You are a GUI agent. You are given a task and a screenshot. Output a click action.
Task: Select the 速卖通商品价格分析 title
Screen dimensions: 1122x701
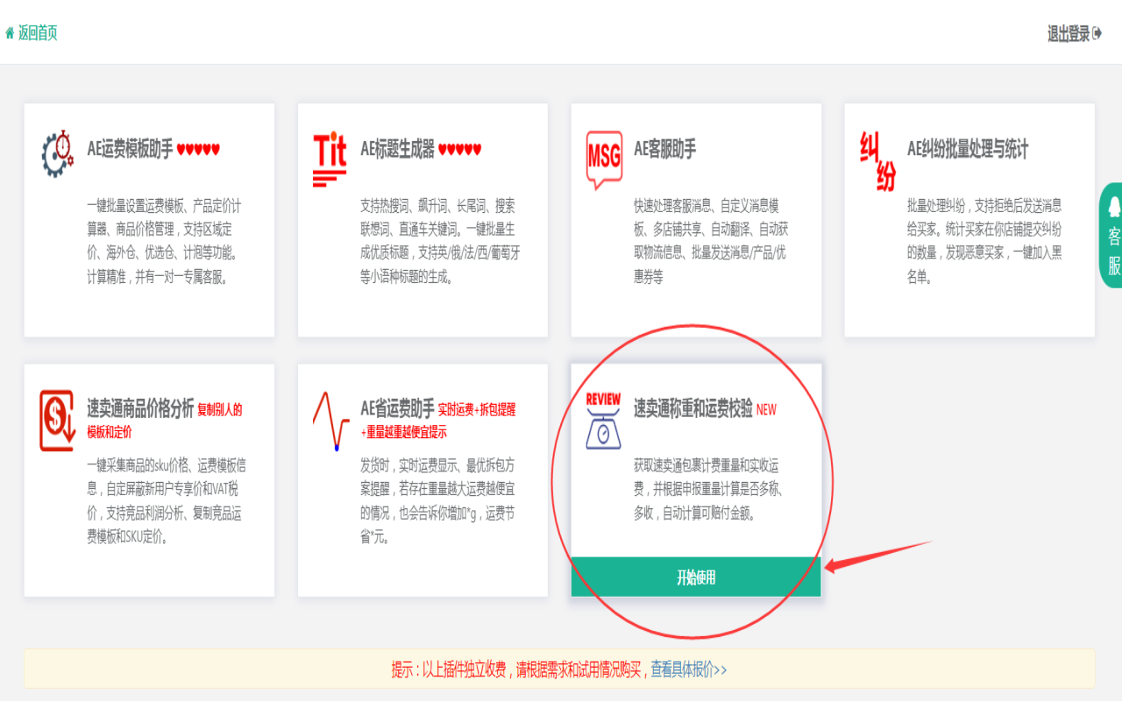[x=140, y=408]
